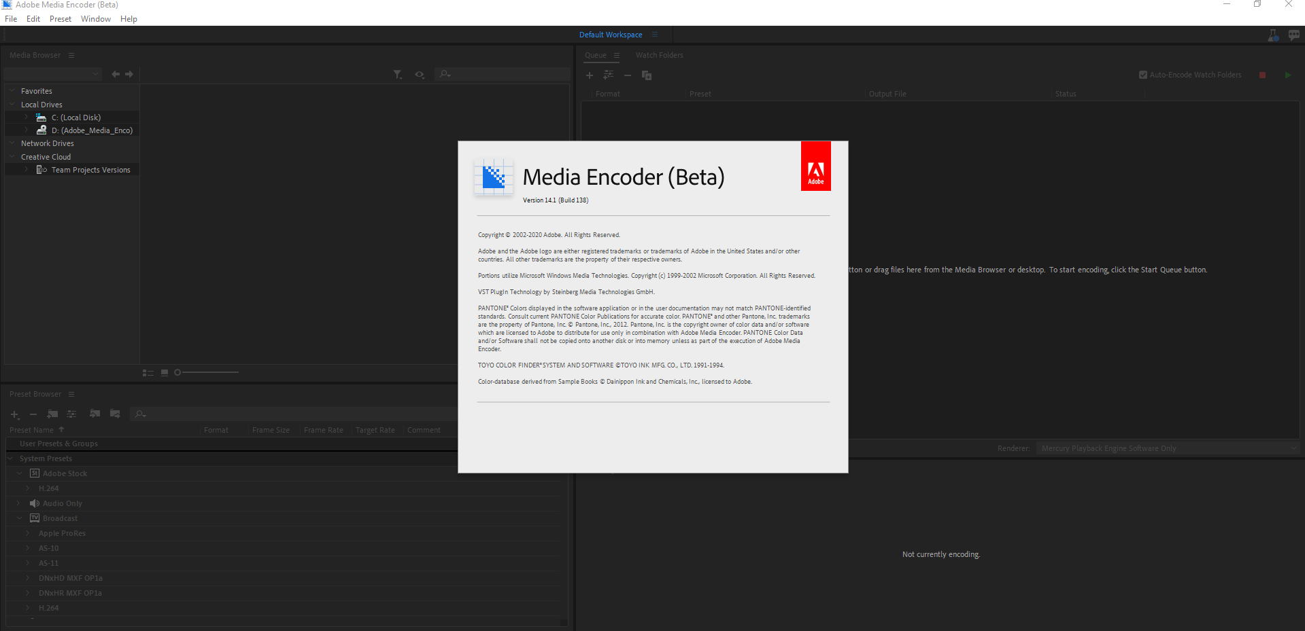
Task: Click the Format column in Preset Browser
Action: [x=216, y=430]
